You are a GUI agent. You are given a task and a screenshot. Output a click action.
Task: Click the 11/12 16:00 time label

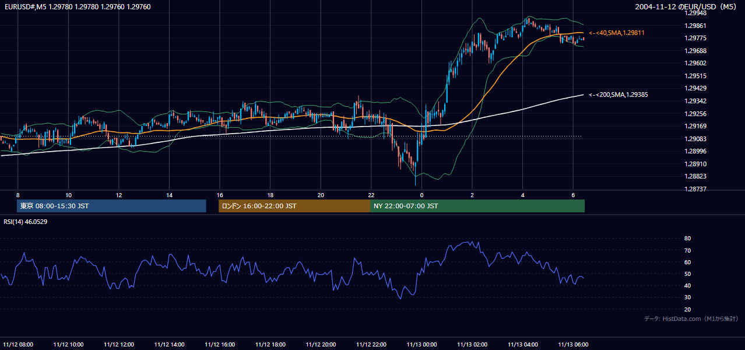(x=220, y=344)
